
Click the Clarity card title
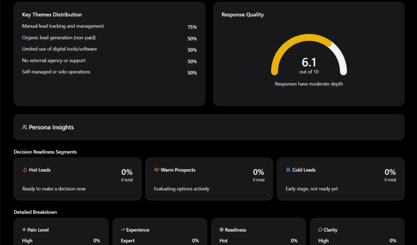click(330, 230)
